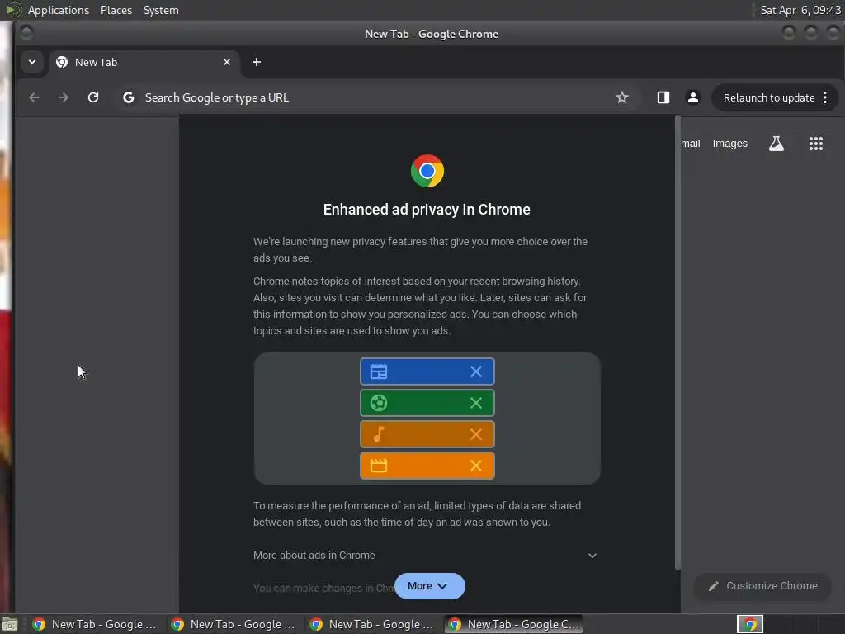The width and height of the screenshot is (845, 634).
Task: Open the Google apps grid
Action: click(x=816, y=144)
